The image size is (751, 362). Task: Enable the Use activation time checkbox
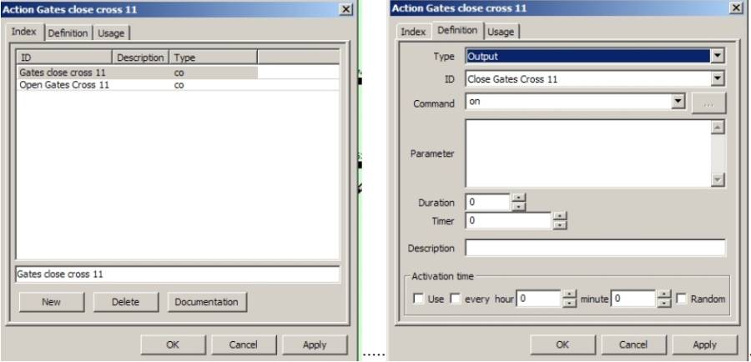(x=419, y=299)
